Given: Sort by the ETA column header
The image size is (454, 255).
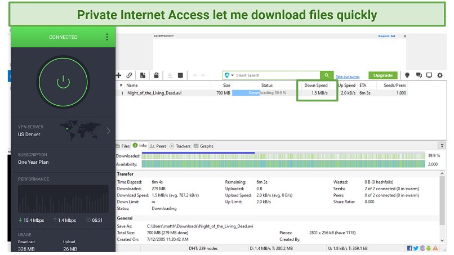Looking at the screenshot, I should click(363, 86).
